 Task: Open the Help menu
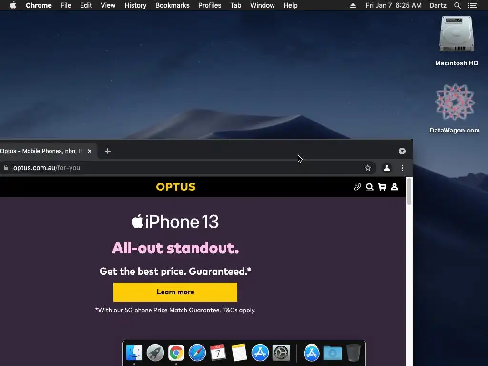[x=290, y=5]
